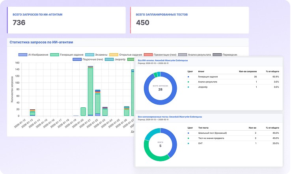Click the 'Кол-во' header in tests table

[252, 128]
